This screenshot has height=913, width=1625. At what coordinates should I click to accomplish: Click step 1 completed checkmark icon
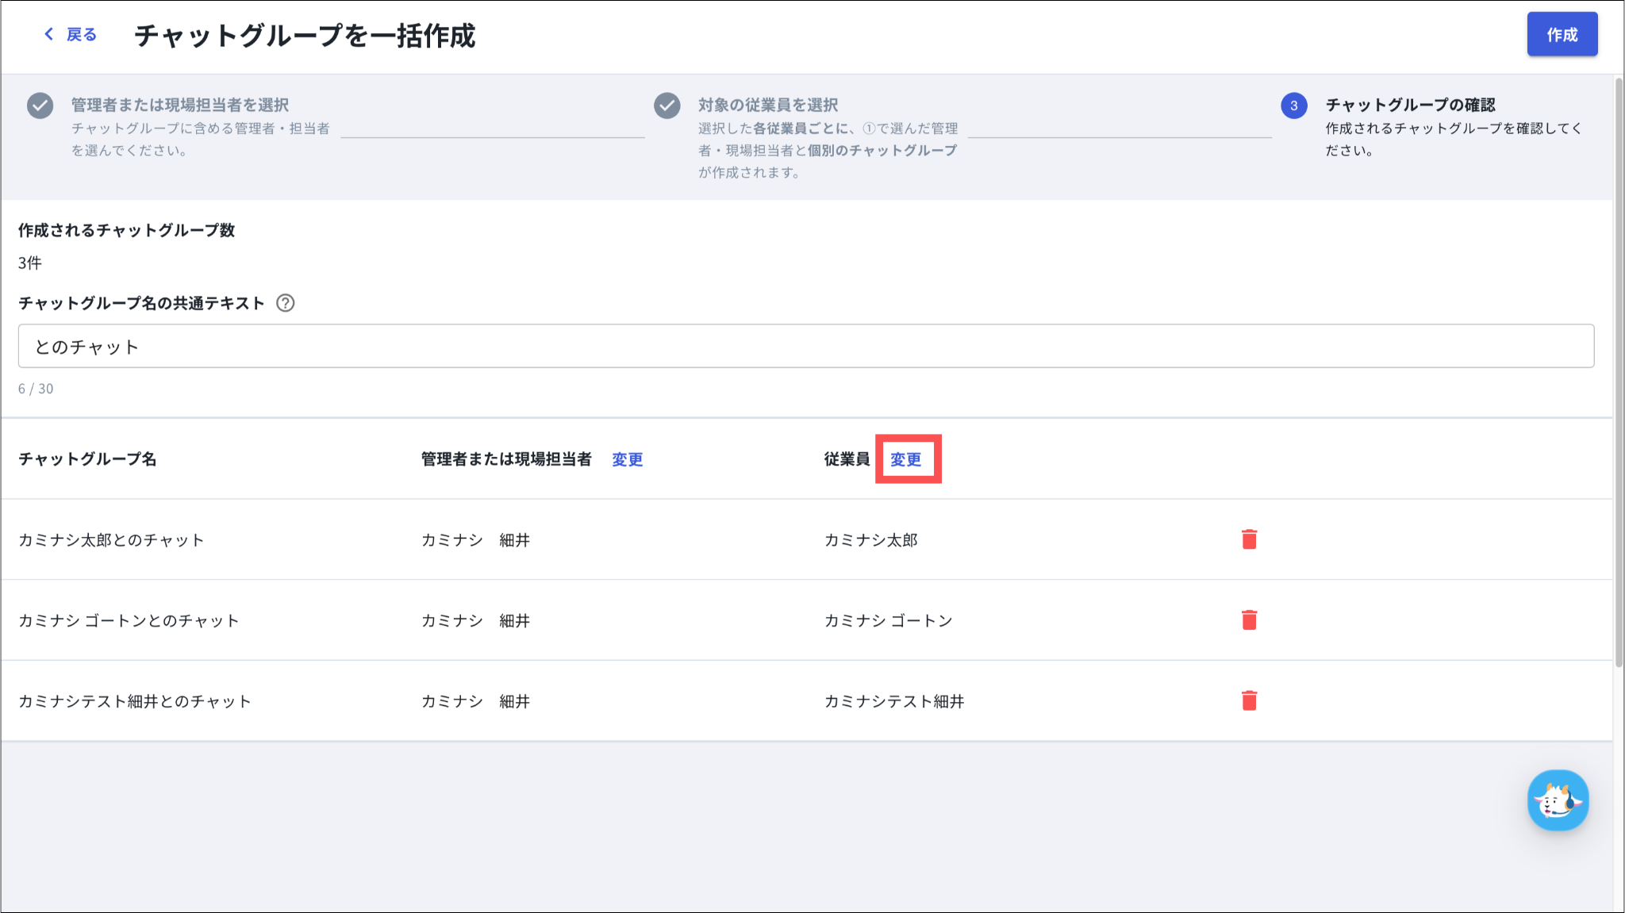40,105
